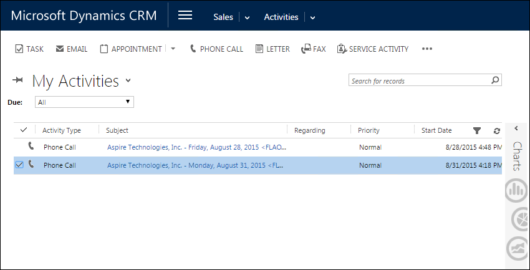Click the Search for records field
The width and height of the screenshot is (530, 270).
[418, 81]
